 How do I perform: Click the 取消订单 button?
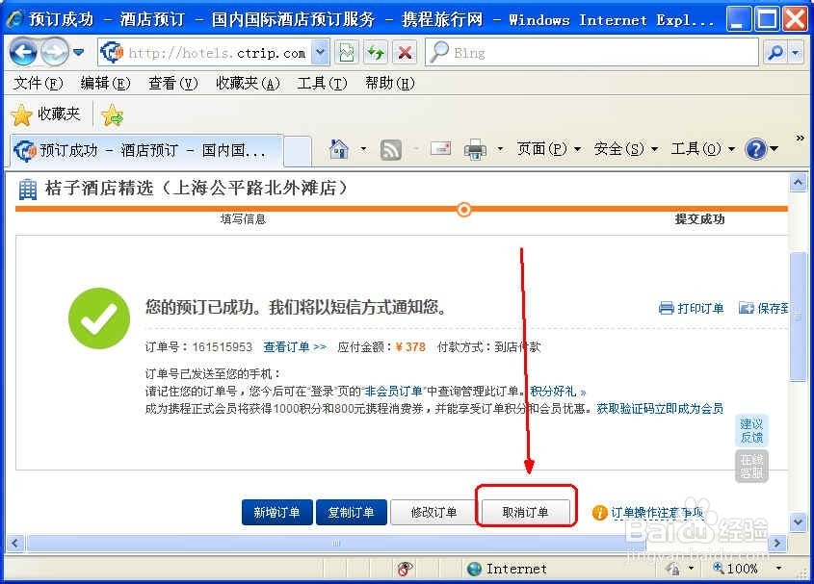pyautogui.click(x=525, y=513)
